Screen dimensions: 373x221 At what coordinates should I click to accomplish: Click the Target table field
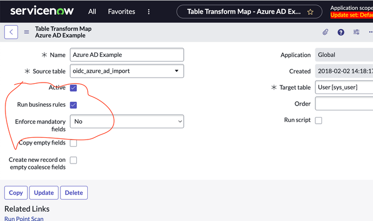344,88
